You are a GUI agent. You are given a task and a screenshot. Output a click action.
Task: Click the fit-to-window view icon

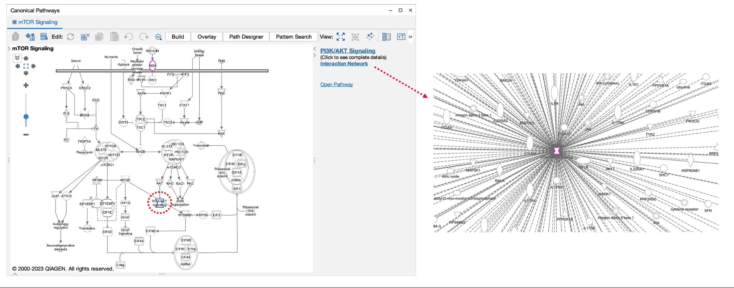(x=341, y=37)
